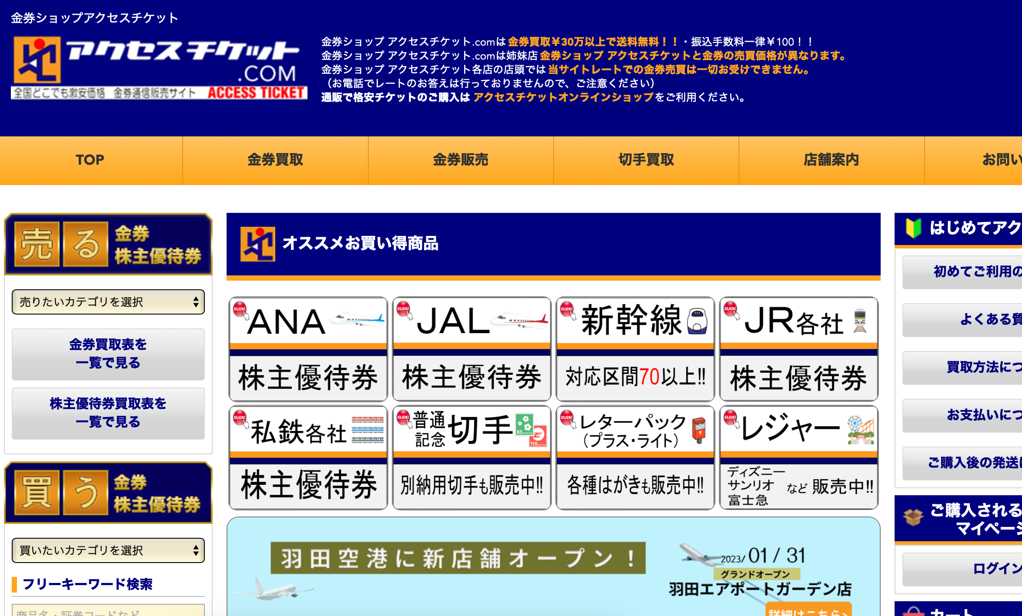
Task: Open the JR各社 株主優待券 tile
Action: tap(798, 349)
